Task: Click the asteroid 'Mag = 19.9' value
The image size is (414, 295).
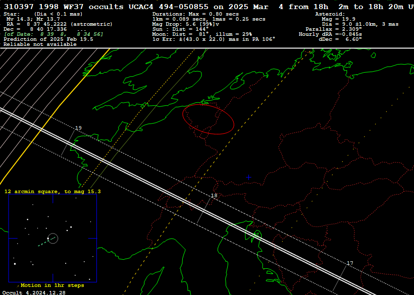Action: point(338,19)
